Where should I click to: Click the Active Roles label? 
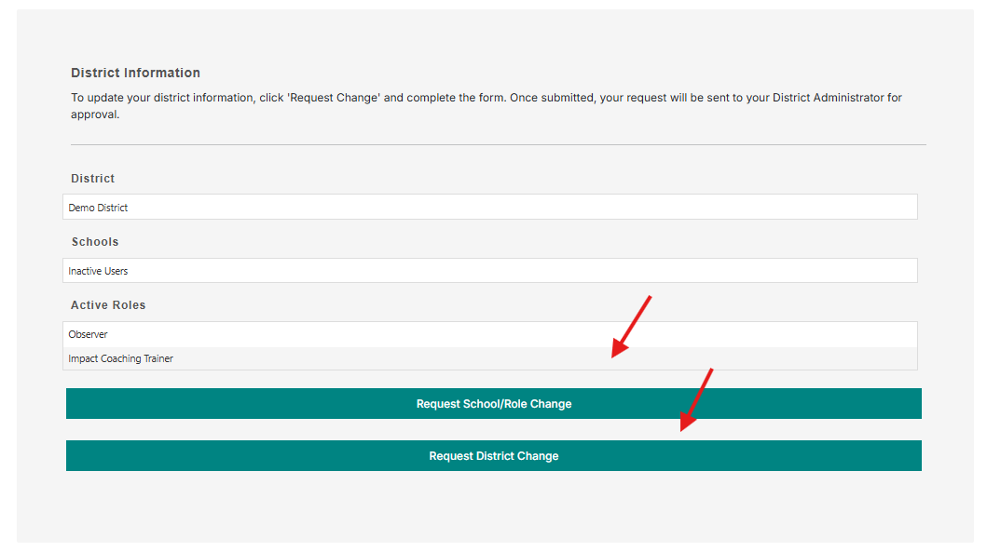click(x=108, y=305)
